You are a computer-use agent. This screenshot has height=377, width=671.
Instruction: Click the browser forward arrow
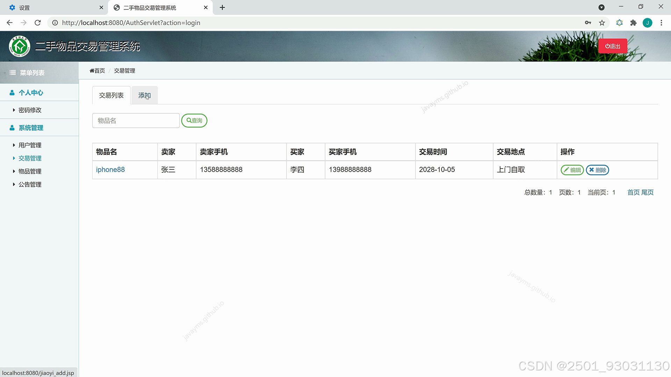point(23,23)
